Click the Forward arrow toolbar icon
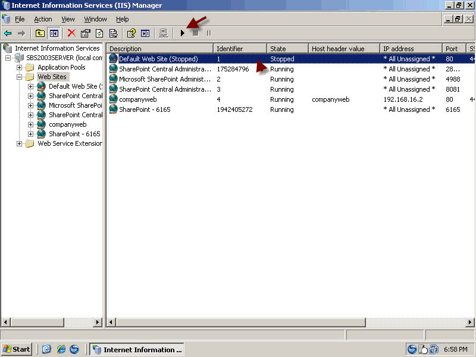This screenshot has height=357, width=476. point(21,33)
